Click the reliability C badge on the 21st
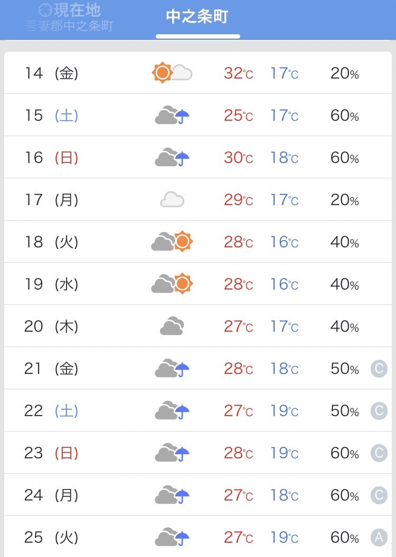Screen dimensions: 396x557 point(379,368)
